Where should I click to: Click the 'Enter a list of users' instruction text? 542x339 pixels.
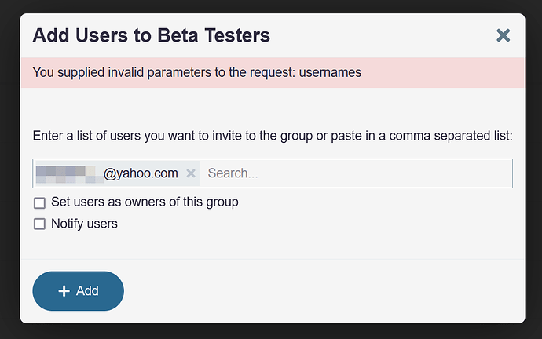(273, 136)
